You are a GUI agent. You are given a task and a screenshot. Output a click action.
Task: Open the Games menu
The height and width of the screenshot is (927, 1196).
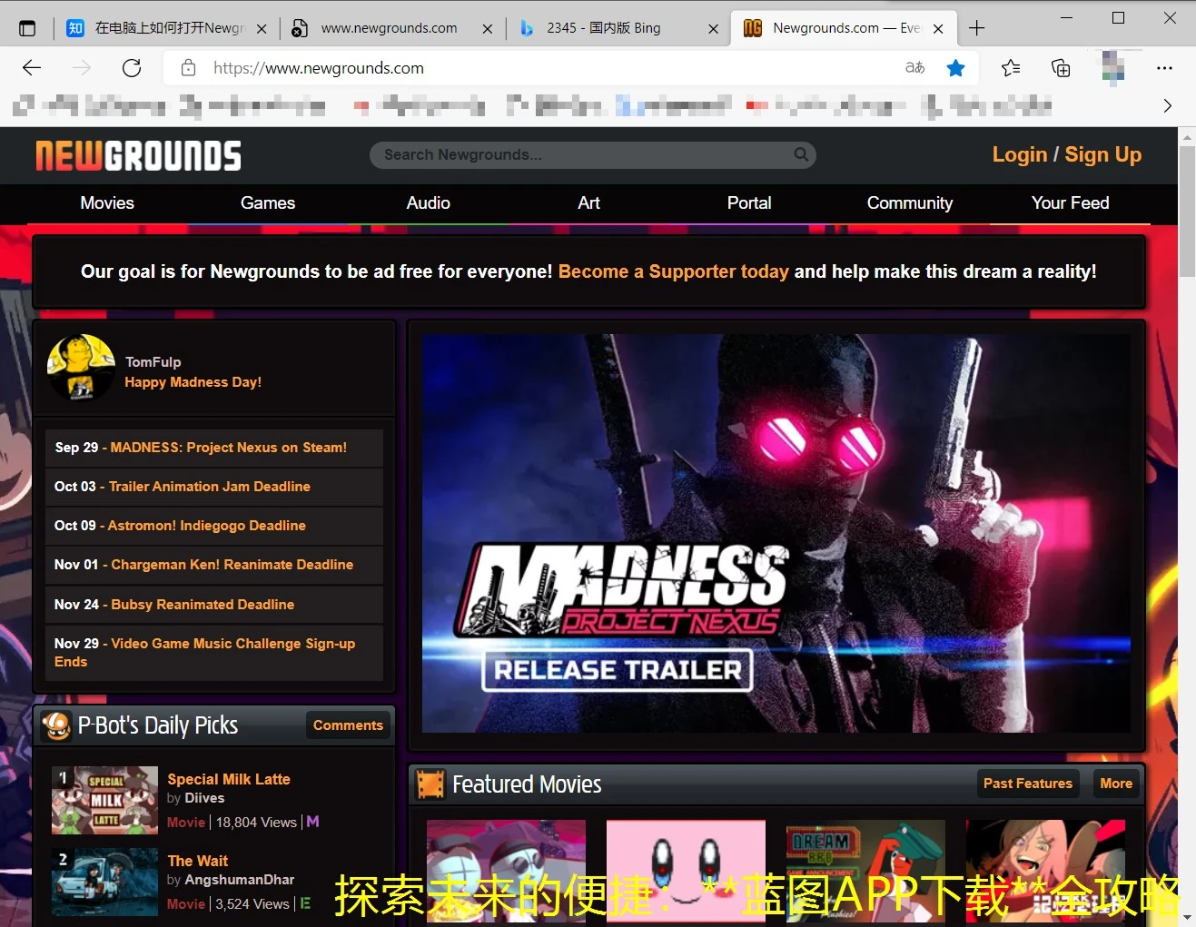[268, 203]
